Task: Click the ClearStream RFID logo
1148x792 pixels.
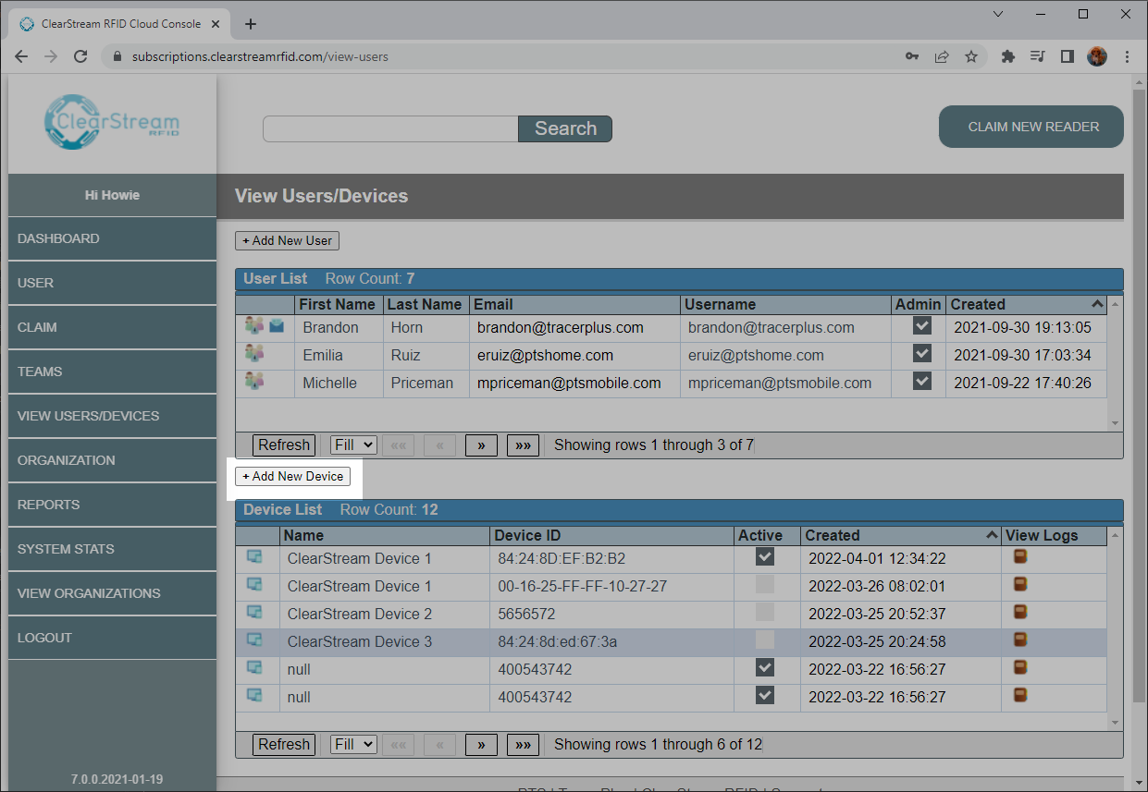Action: pyautogui.click(x=112, y=121)
